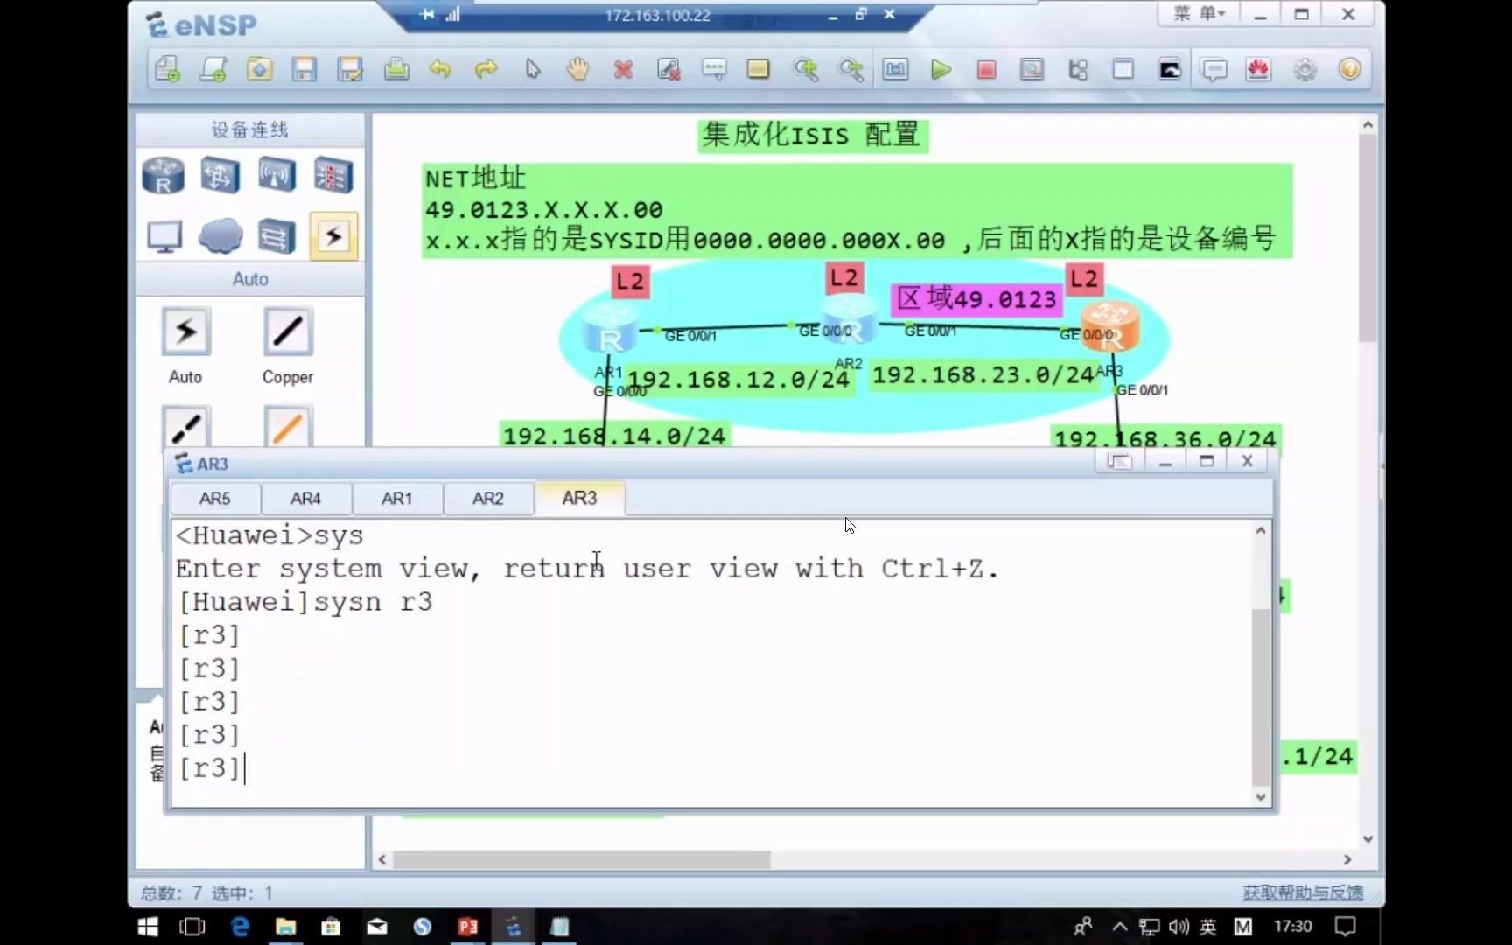Select the PC end-device category icon
1512x945 pixels.
(164, 236)
